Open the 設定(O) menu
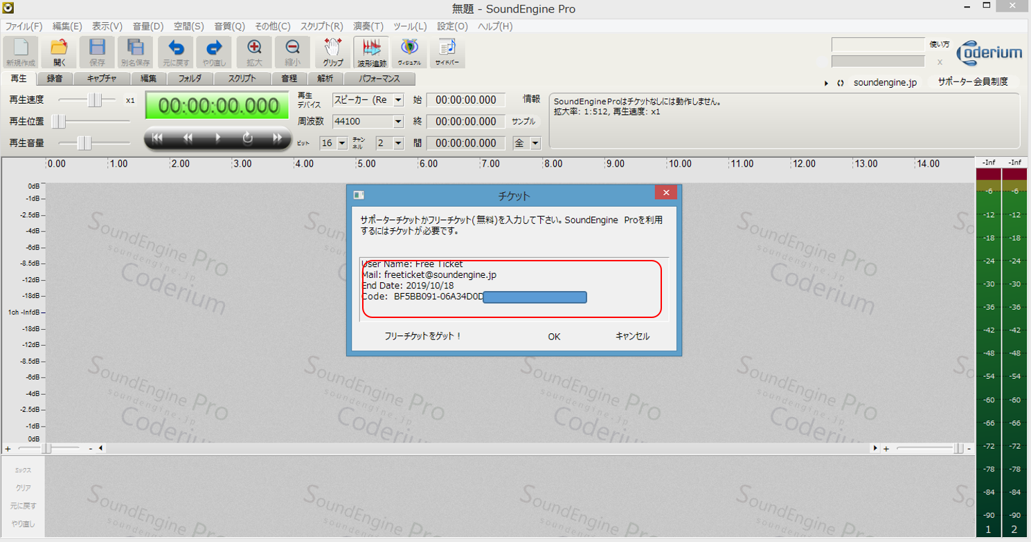 tap(452, 26)
